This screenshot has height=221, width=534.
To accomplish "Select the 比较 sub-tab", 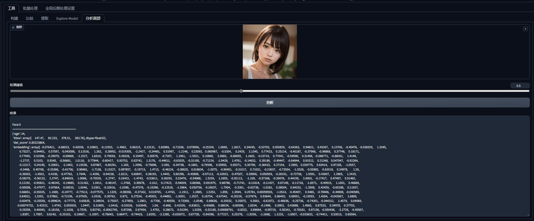I will [30, 18].
